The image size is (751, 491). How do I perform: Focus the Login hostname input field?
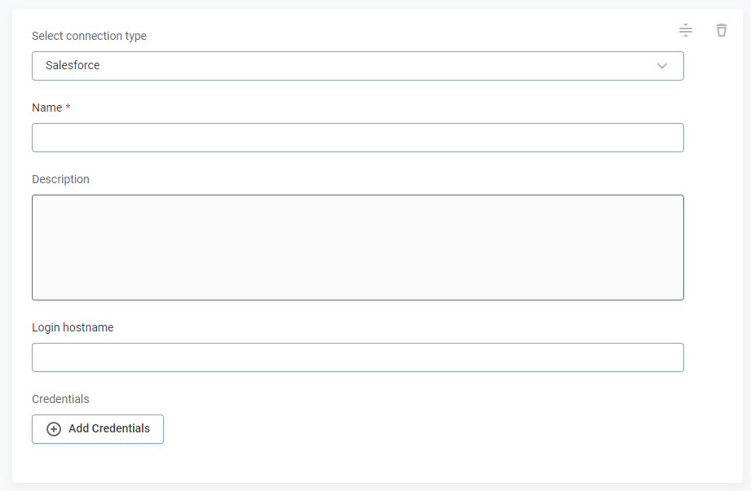point(357,357)
